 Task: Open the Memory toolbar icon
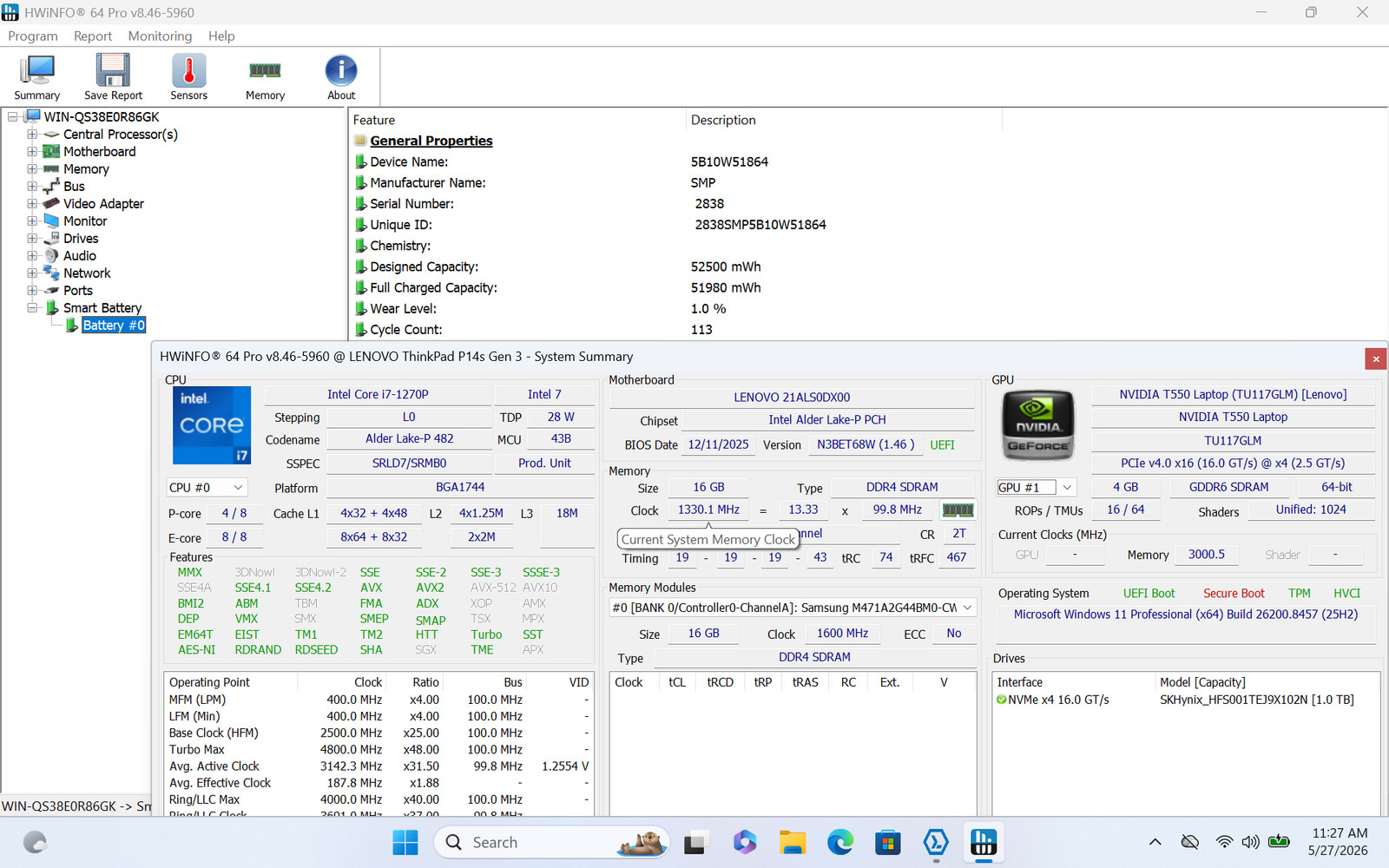pos(265,77)
